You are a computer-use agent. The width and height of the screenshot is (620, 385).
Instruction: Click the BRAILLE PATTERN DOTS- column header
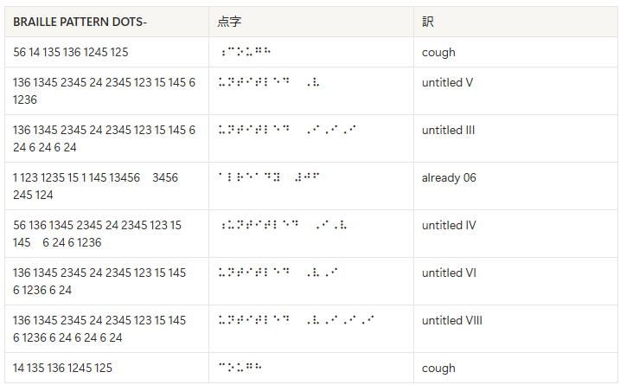point(80,22)
